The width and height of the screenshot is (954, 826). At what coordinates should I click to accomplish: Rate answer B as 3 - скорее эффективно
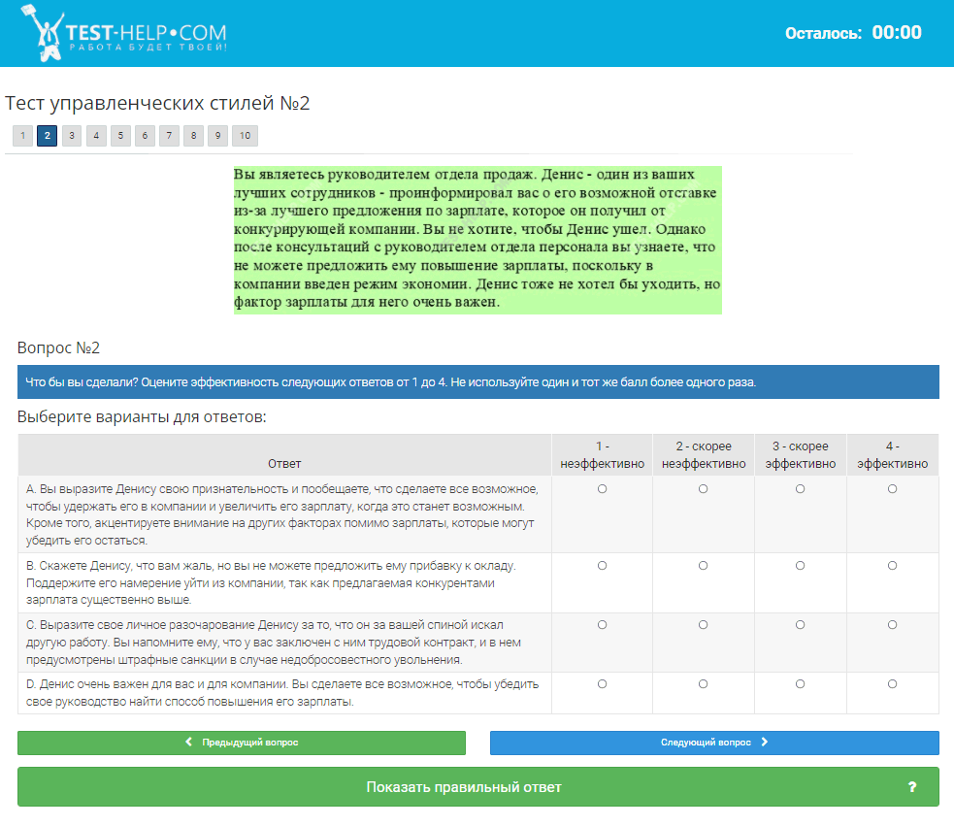(800, 566)
